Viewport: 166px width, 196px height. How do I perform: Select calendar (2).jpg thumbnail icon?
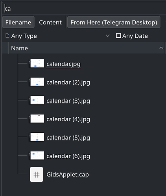(x=37, y=82)
